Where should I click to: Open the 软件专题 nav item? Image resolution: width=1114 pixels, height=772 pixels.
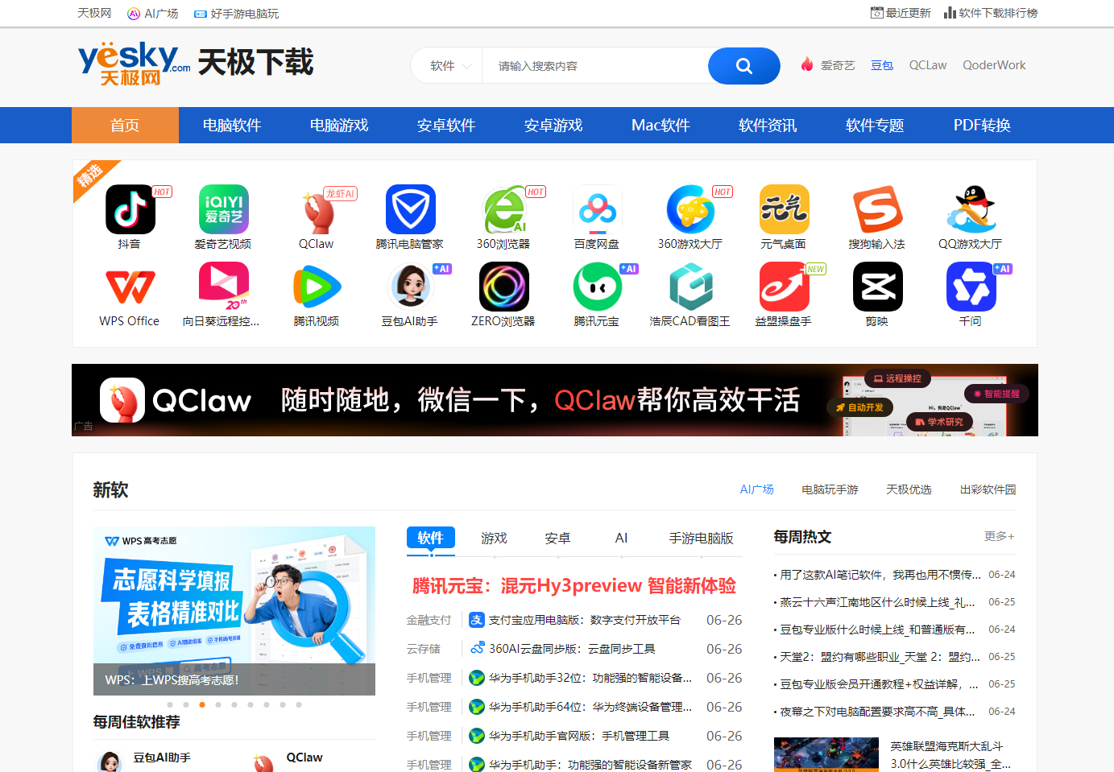pos(875,125)
